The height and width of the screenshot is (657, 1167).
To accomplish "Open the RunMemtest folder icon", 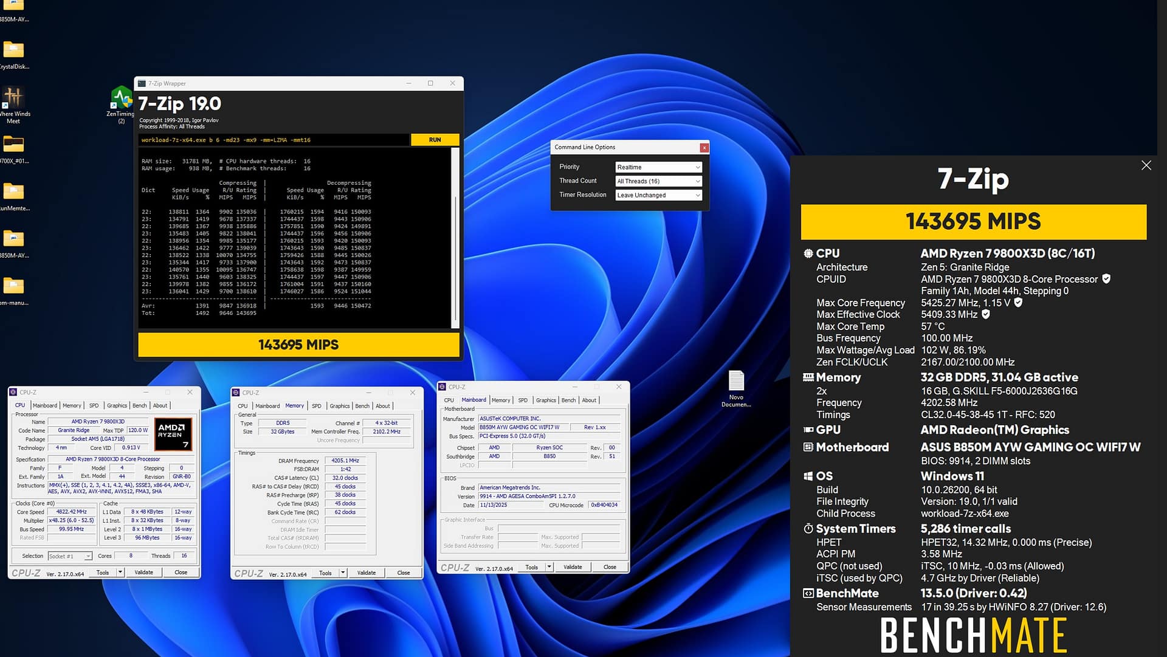I will click(13, 192).
